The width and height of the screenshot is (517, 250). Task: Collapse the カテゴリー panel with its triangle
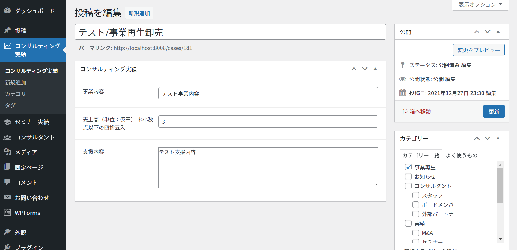coord(498,138)
